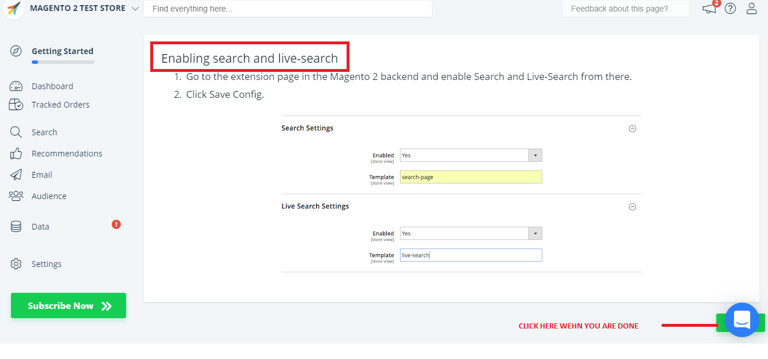Open Search Settings Enabled dropdown

471,155
